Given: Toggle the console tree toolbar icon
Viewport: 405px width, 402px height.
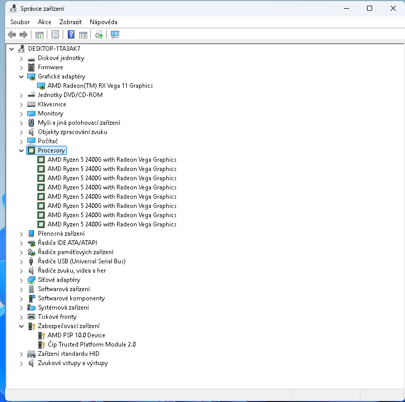Looking at the screenshot, I should click(x=39, y=34).
